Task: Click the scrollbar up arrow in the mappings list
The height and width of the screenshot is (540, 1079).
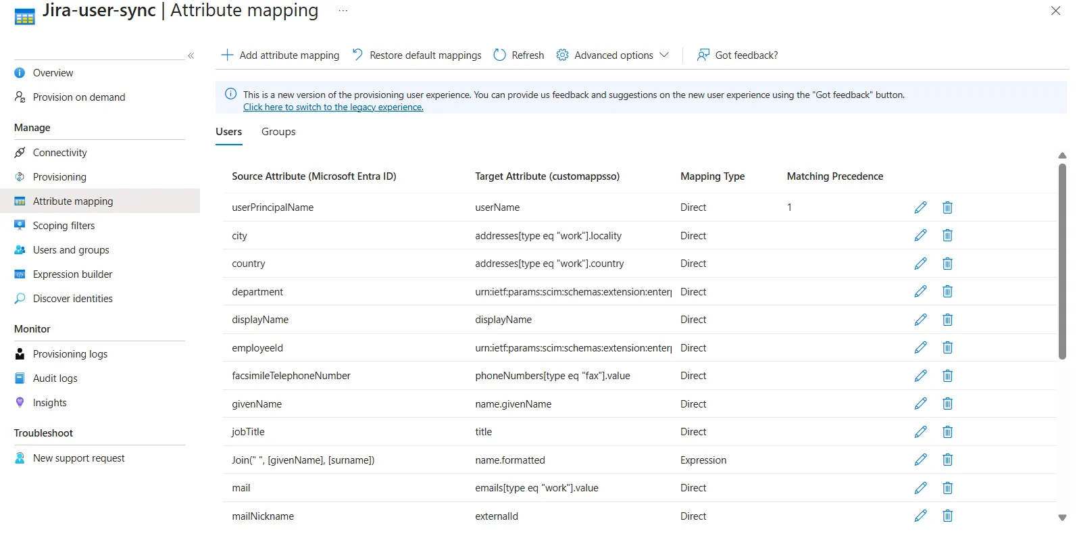Action: (1062, 155)
